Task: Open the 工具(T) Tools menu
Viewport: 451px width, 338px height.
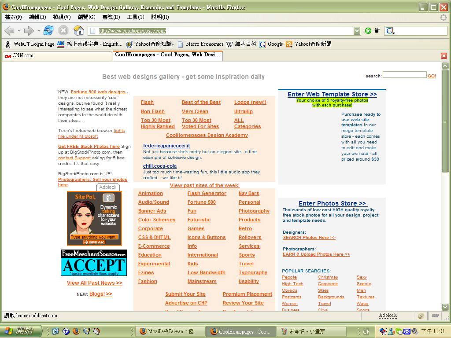Action: (136, 17)
